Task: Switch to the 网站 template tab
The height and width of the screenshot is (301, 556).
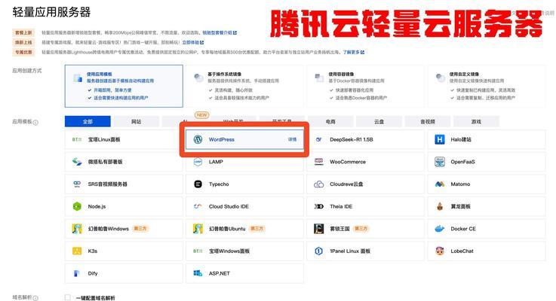Action: tap(136, 121)
